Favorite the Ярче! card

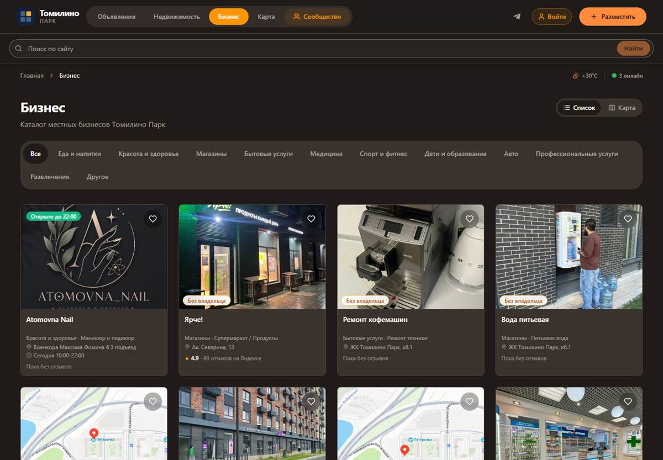point(311,219)
